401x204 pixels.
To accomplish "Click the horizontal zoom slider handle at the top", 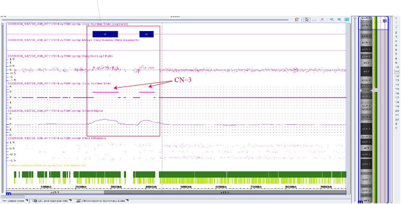I will 56,20.
